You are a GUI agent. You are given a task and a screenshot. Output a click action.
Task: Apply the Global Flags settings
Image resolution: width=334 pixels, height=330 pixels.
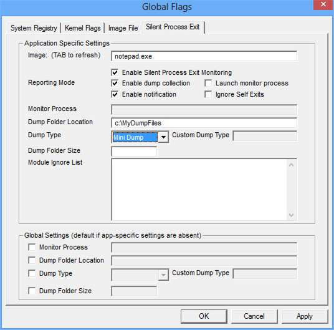coord(305,316)
